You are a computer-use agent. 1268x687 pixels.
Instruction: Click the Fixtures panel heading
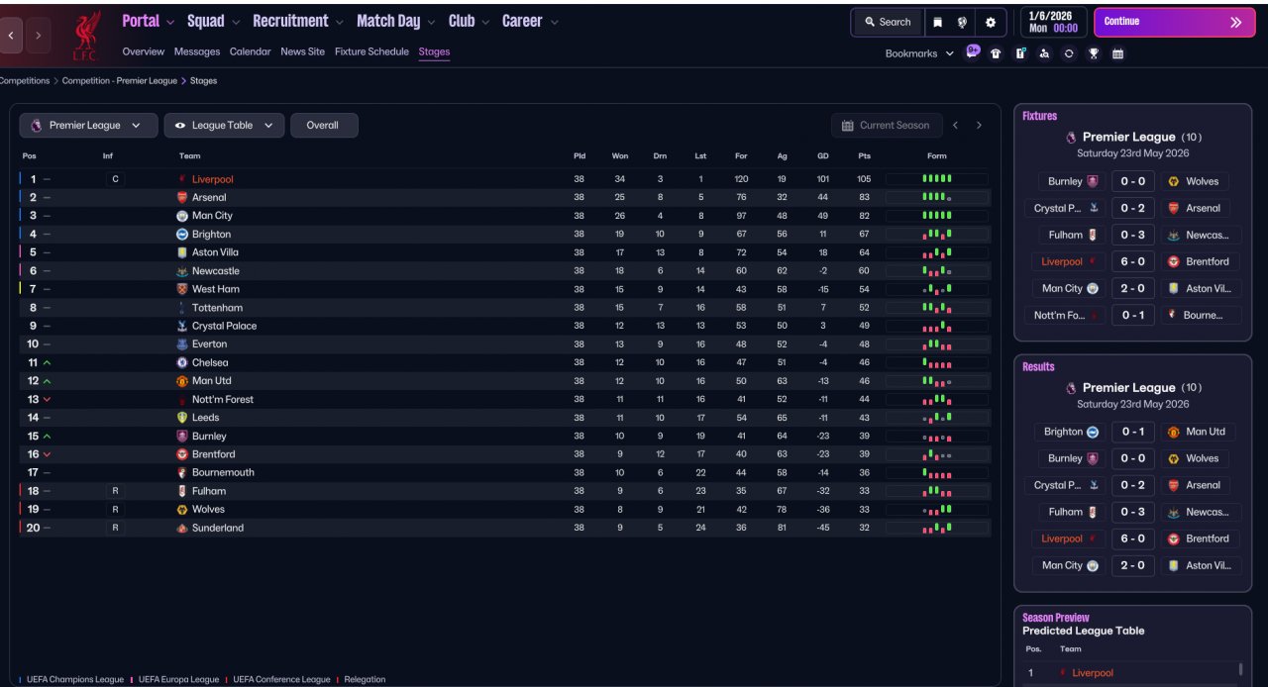(x=1040, y=116)
